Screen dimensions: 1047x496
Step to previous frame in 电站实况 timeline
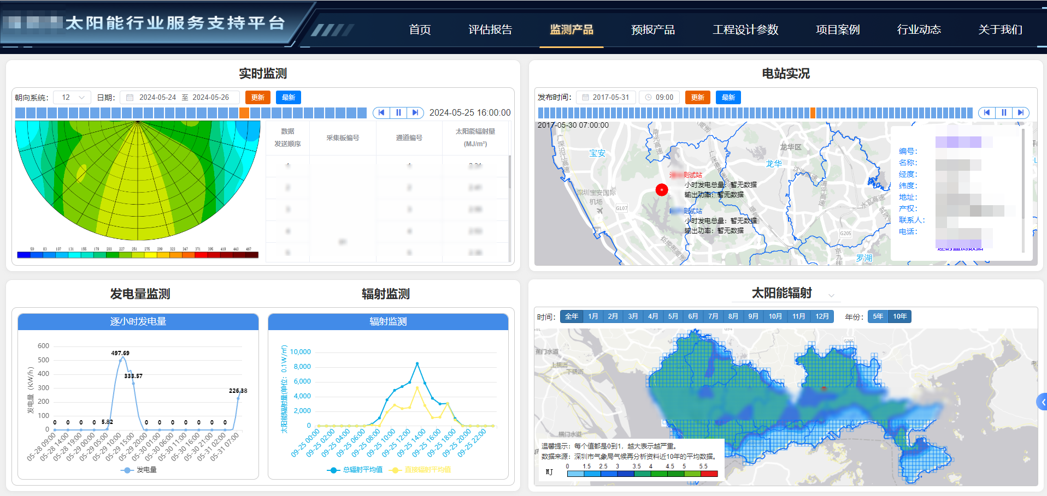tap(987, 112)
